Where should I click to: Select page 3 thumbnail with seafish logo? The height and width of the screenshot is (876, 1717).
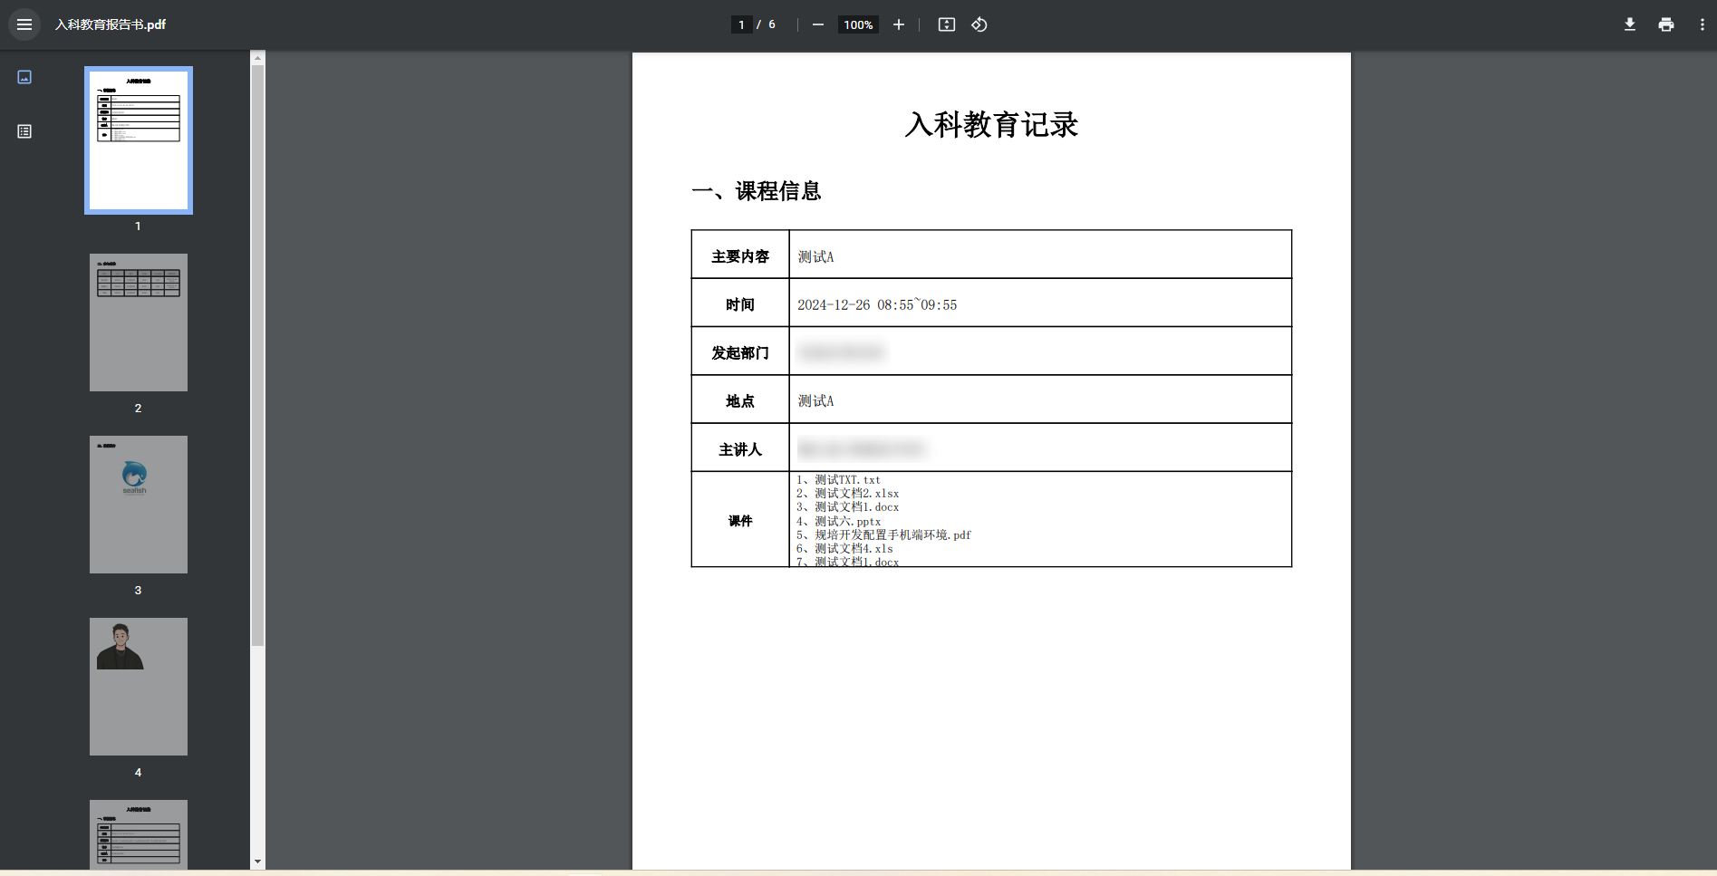[x=139, y=505]
